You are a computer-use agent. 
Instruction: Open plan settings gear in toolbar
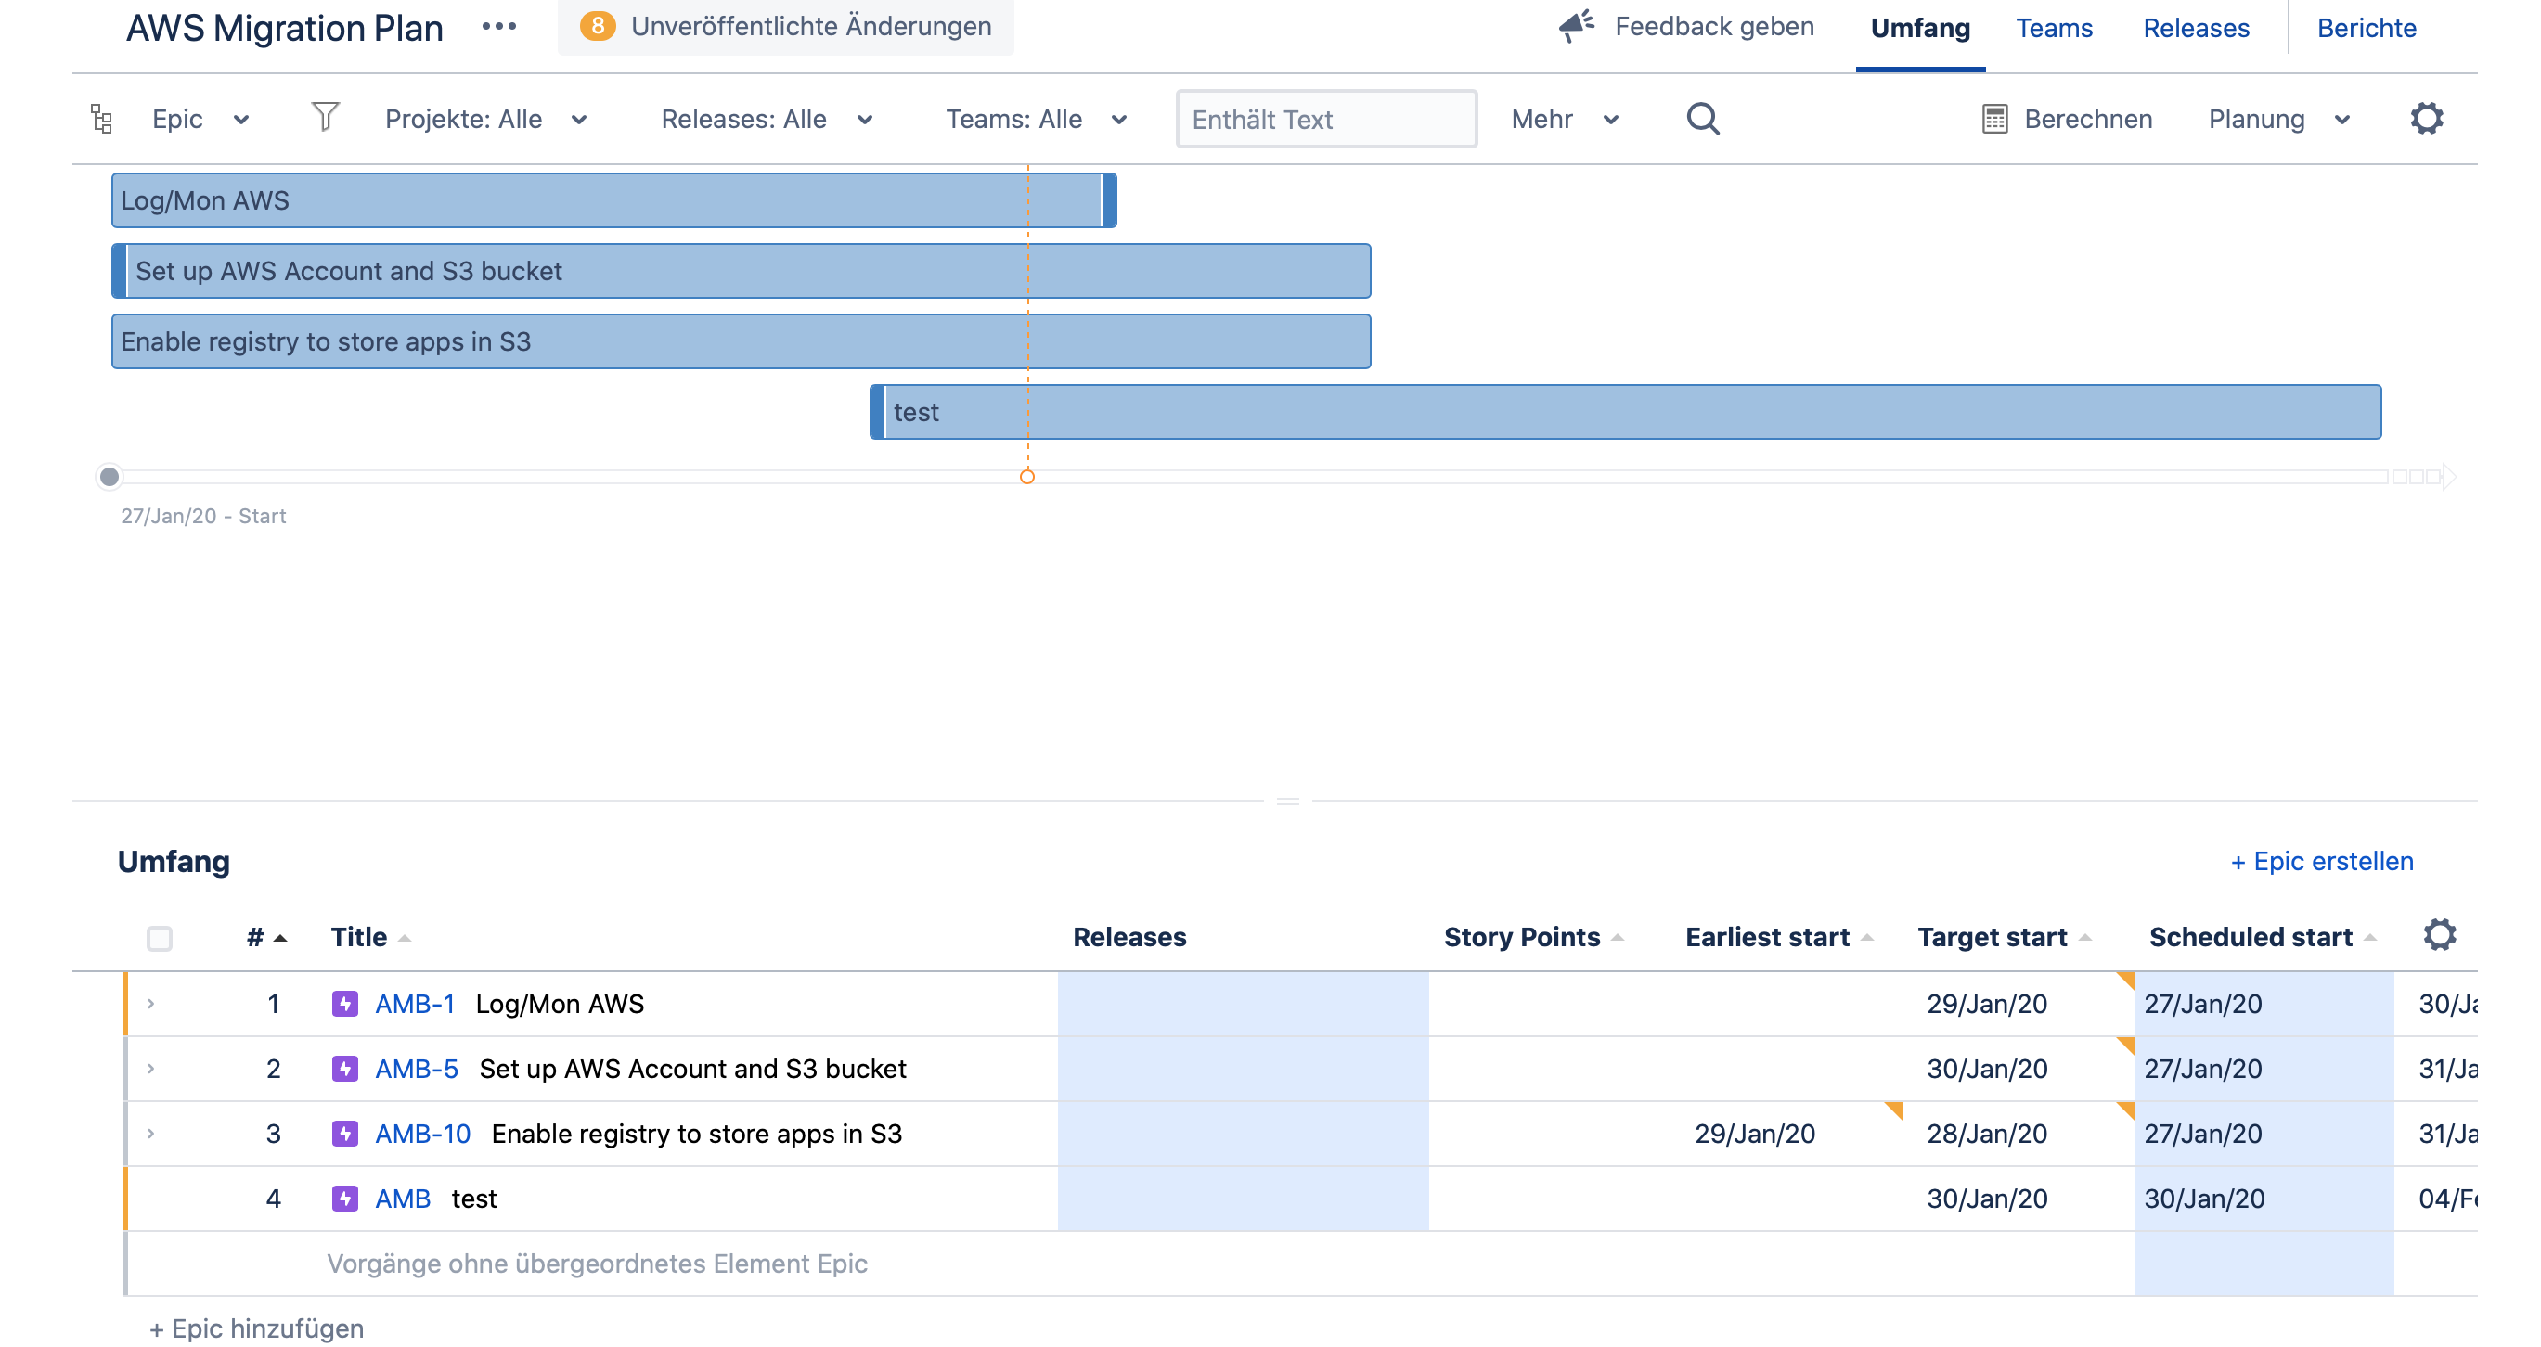click(x=2427, y=120)
